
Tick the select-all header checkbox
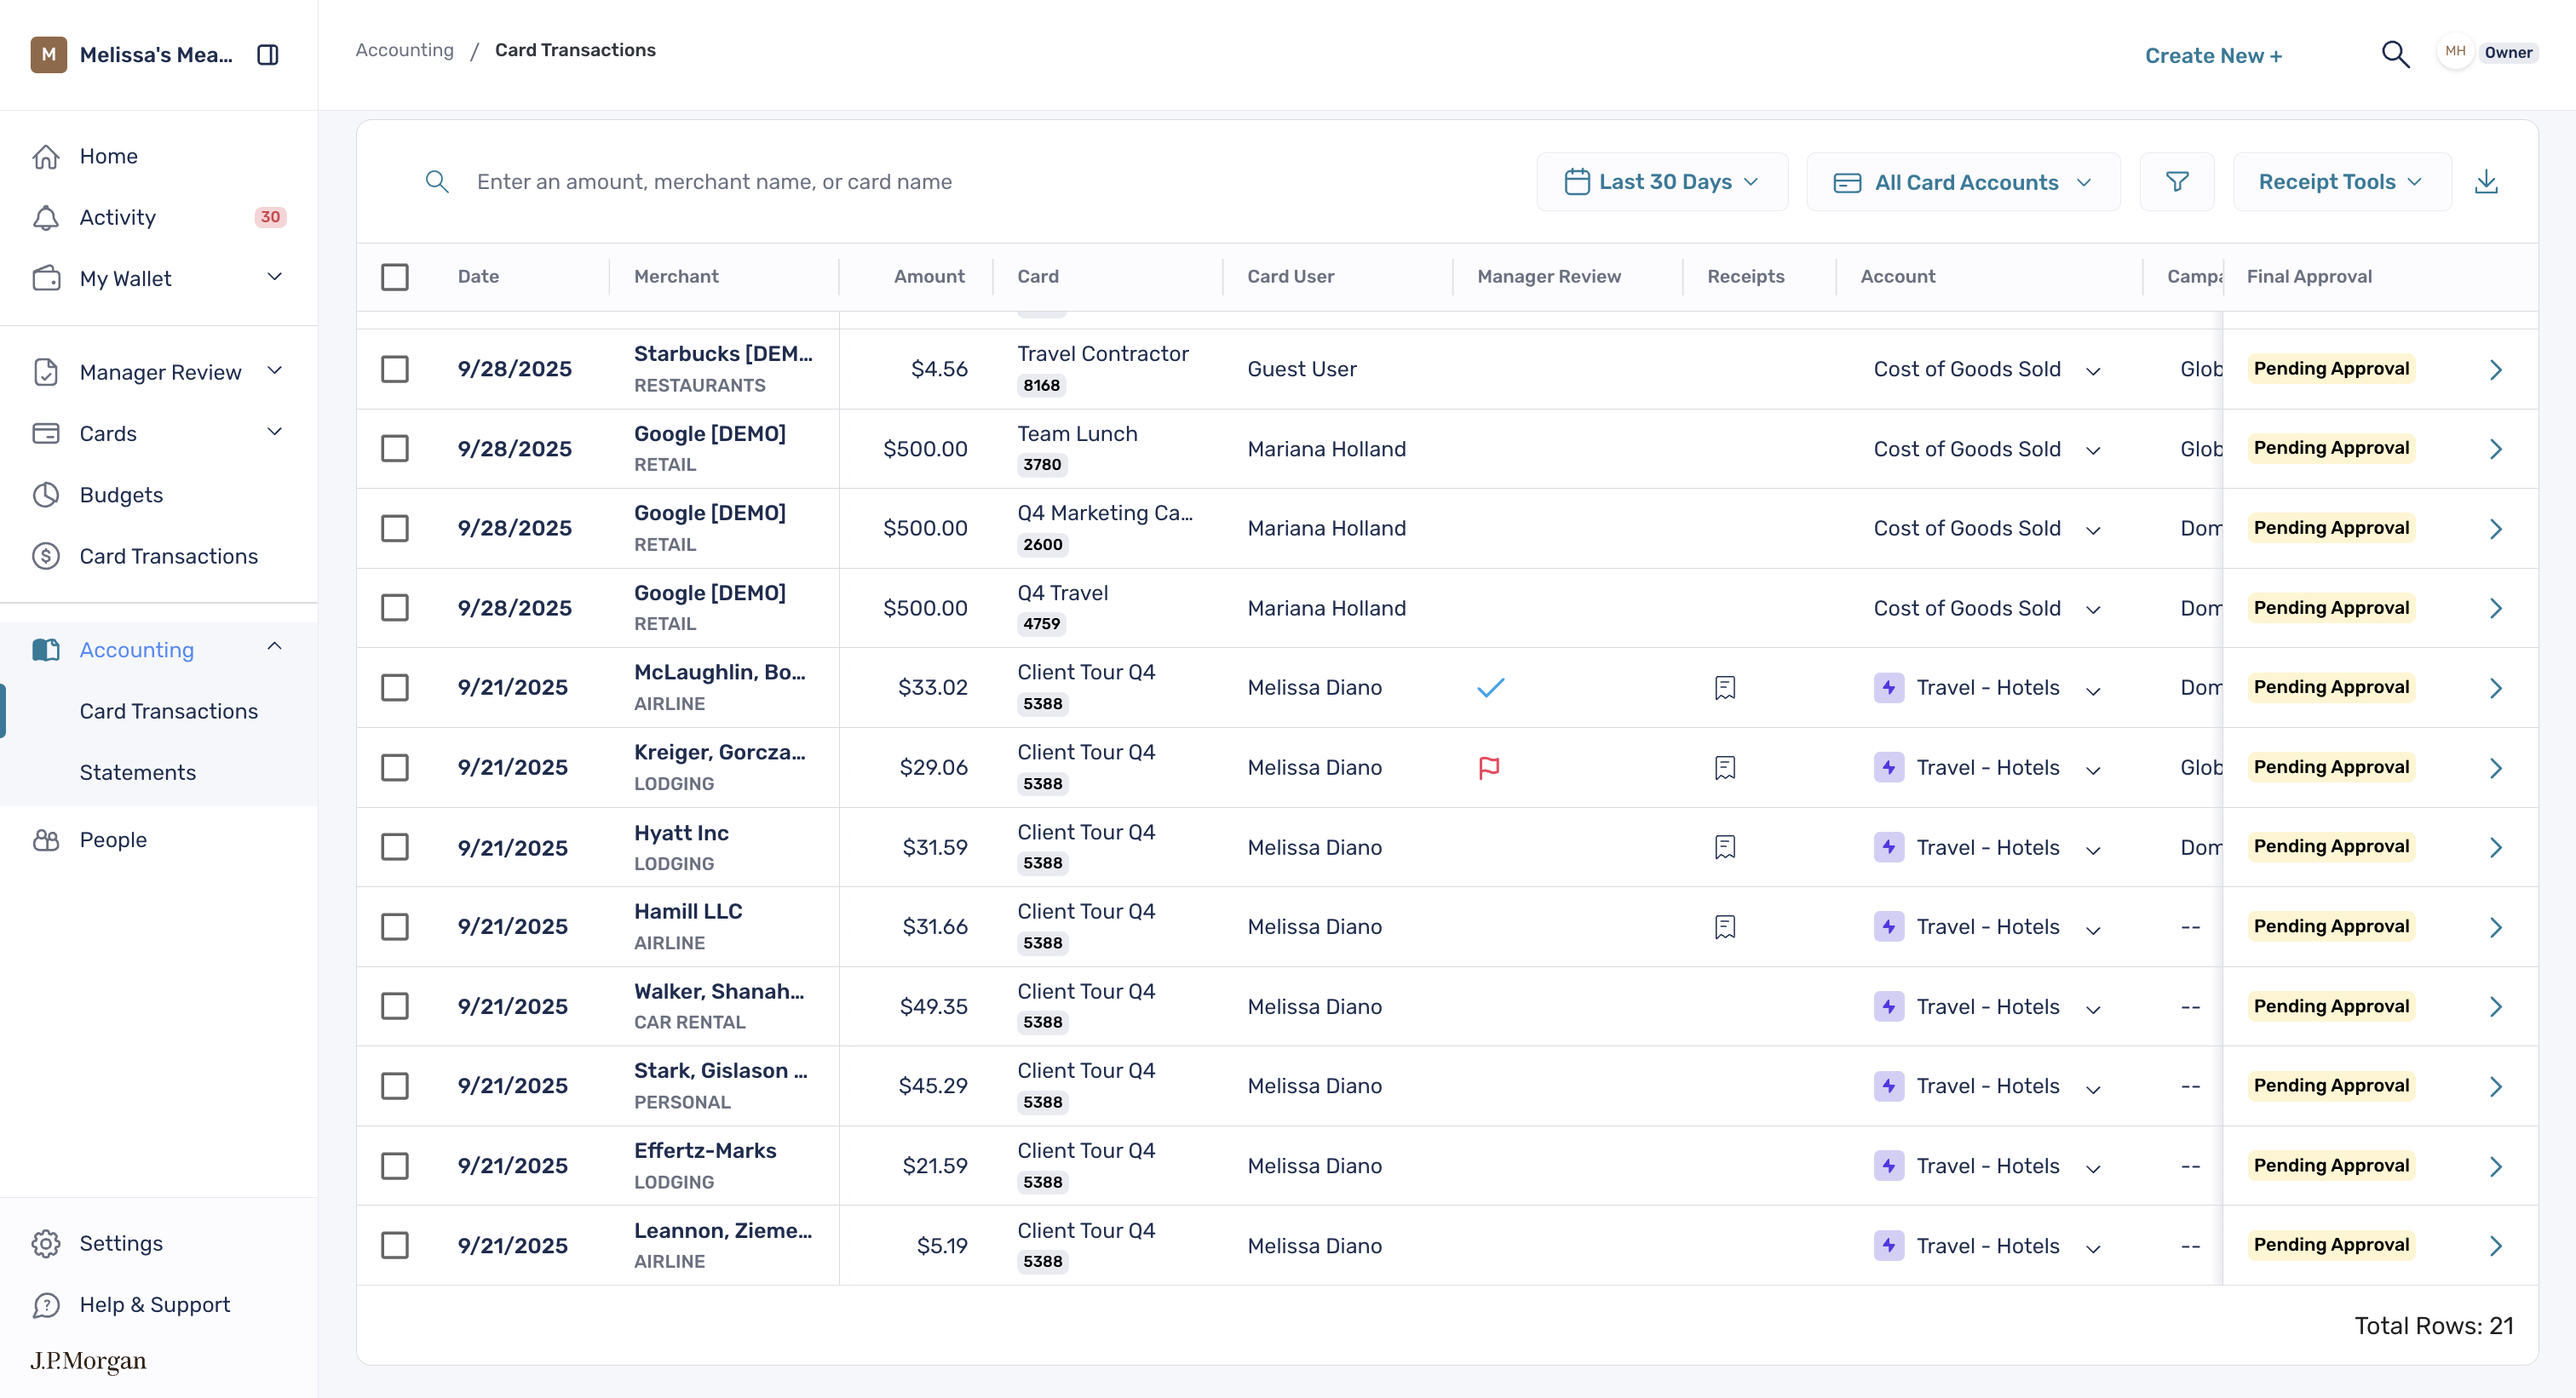coord(395,277)
